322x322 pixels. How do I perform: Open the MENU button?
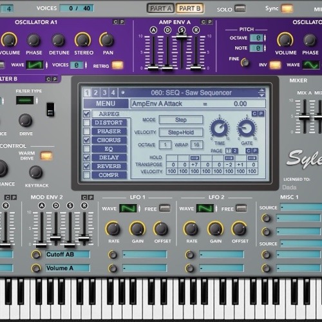(106, 104)
